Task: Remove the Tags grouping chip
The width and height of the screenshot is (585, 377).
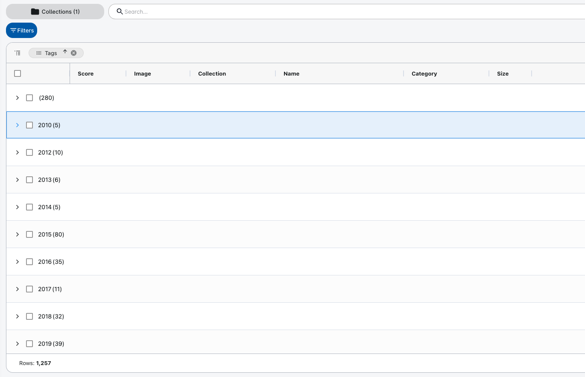Action: coord(73,53)
